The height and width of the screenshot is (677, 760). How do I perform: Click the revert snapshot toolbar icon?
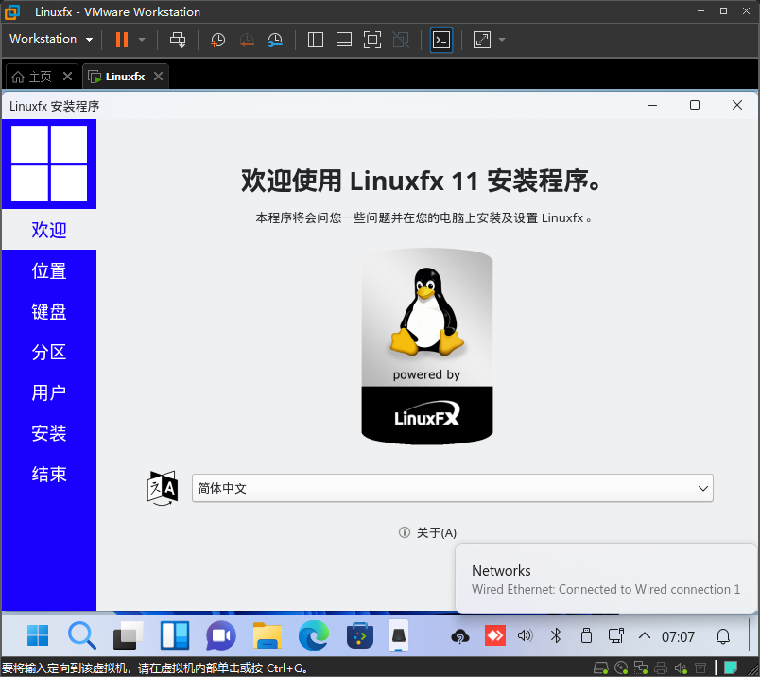click(x=248, y=40)
